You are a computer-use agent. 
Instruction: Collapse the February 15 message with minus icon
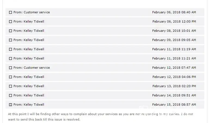[11, 105]
